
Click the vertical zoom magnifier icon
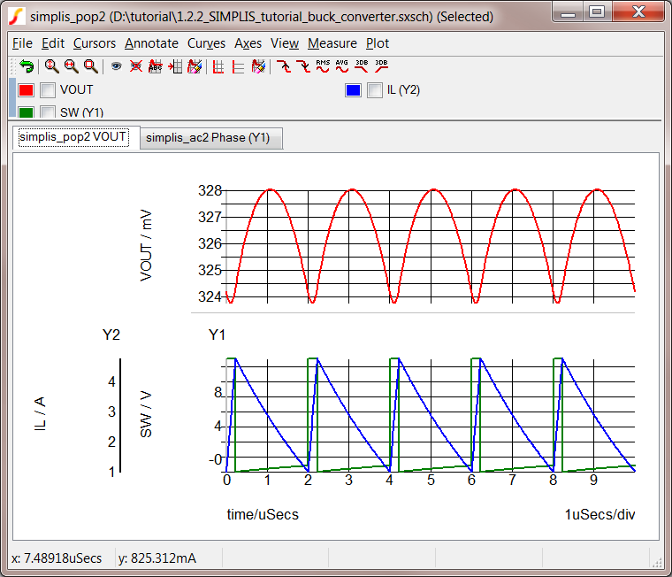pyautogui.click(x=51, y=66)
